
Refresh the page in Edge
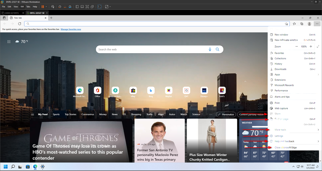20,24
